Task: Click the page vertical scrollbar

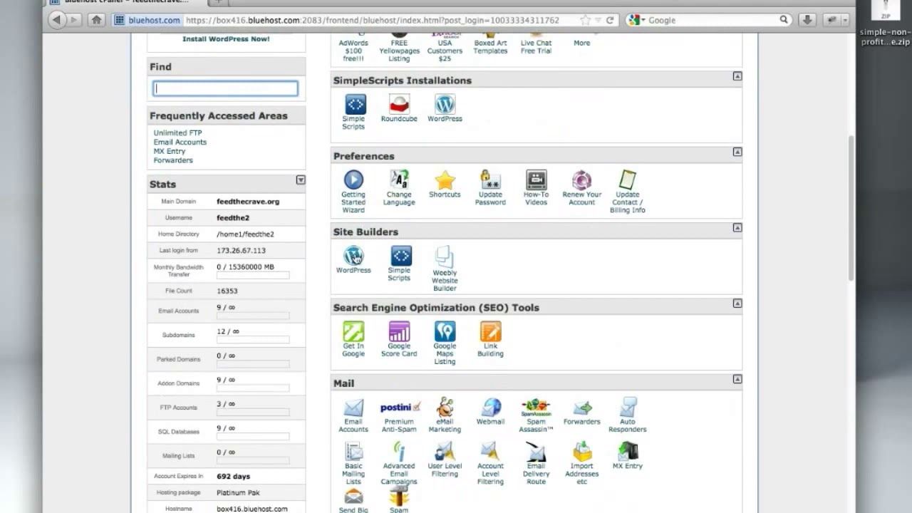Action: coord(850,207)
